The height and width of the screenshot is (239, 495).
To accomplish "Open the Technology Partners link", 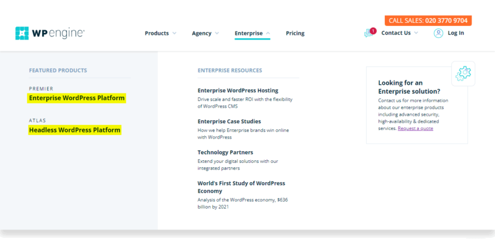I will (x=225, y=152).
